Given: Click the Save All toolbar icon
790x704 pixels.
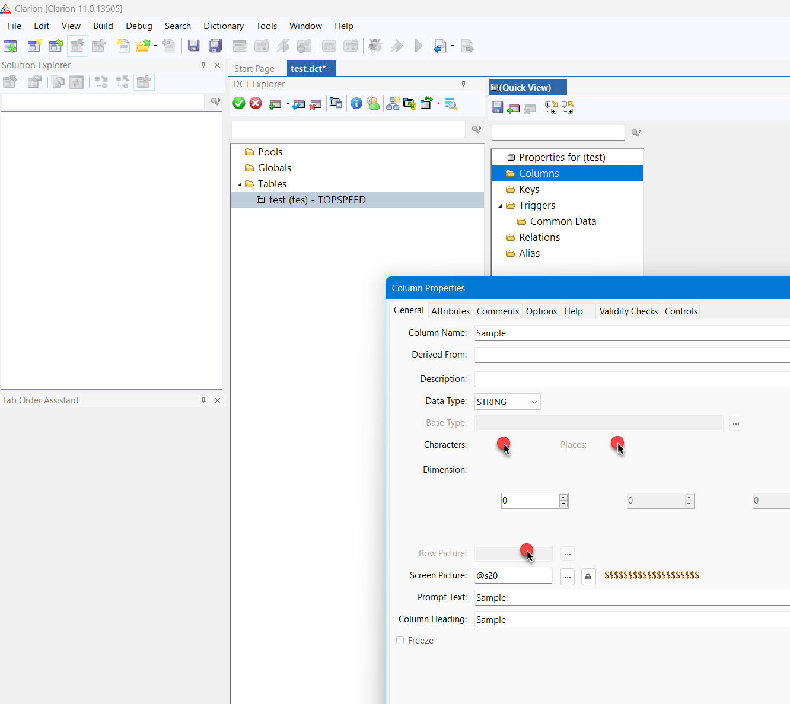Looking at the screenshot, I should [215, 46].
